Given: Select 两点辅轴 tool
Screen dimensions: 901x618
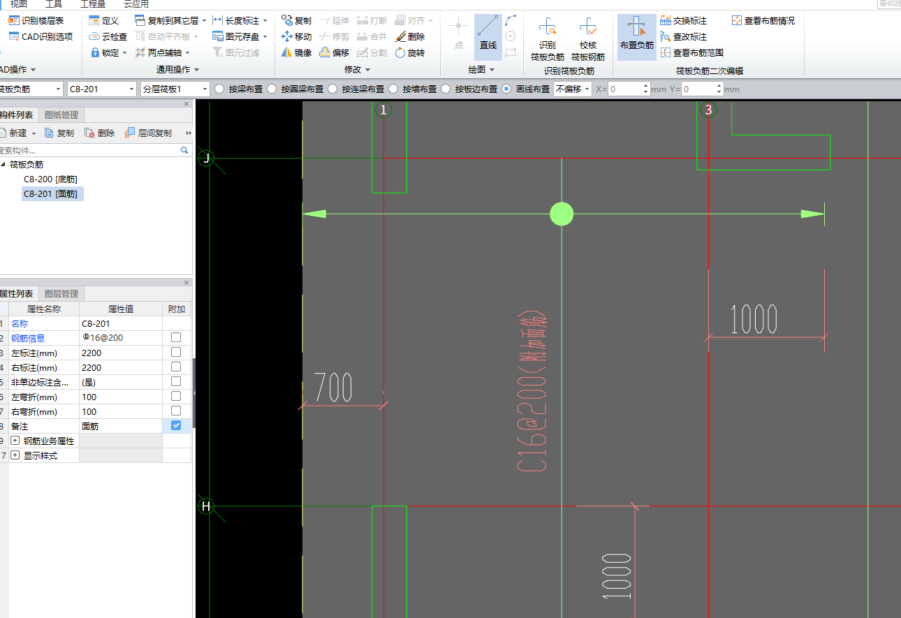Looking at the screenshot, I should point(162,52).
